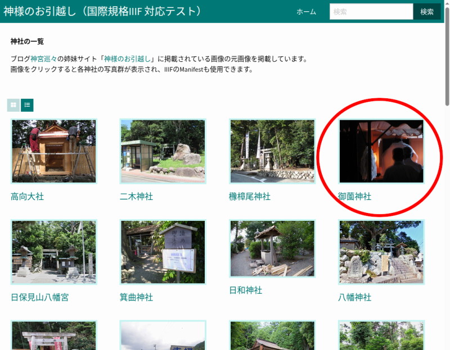450x350 pixels.
Task: Open the 八幡神社 thumbnail image
Action: pyautogui.click(x=381, y=252)
